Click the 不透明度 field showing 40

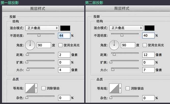point(148,36)
